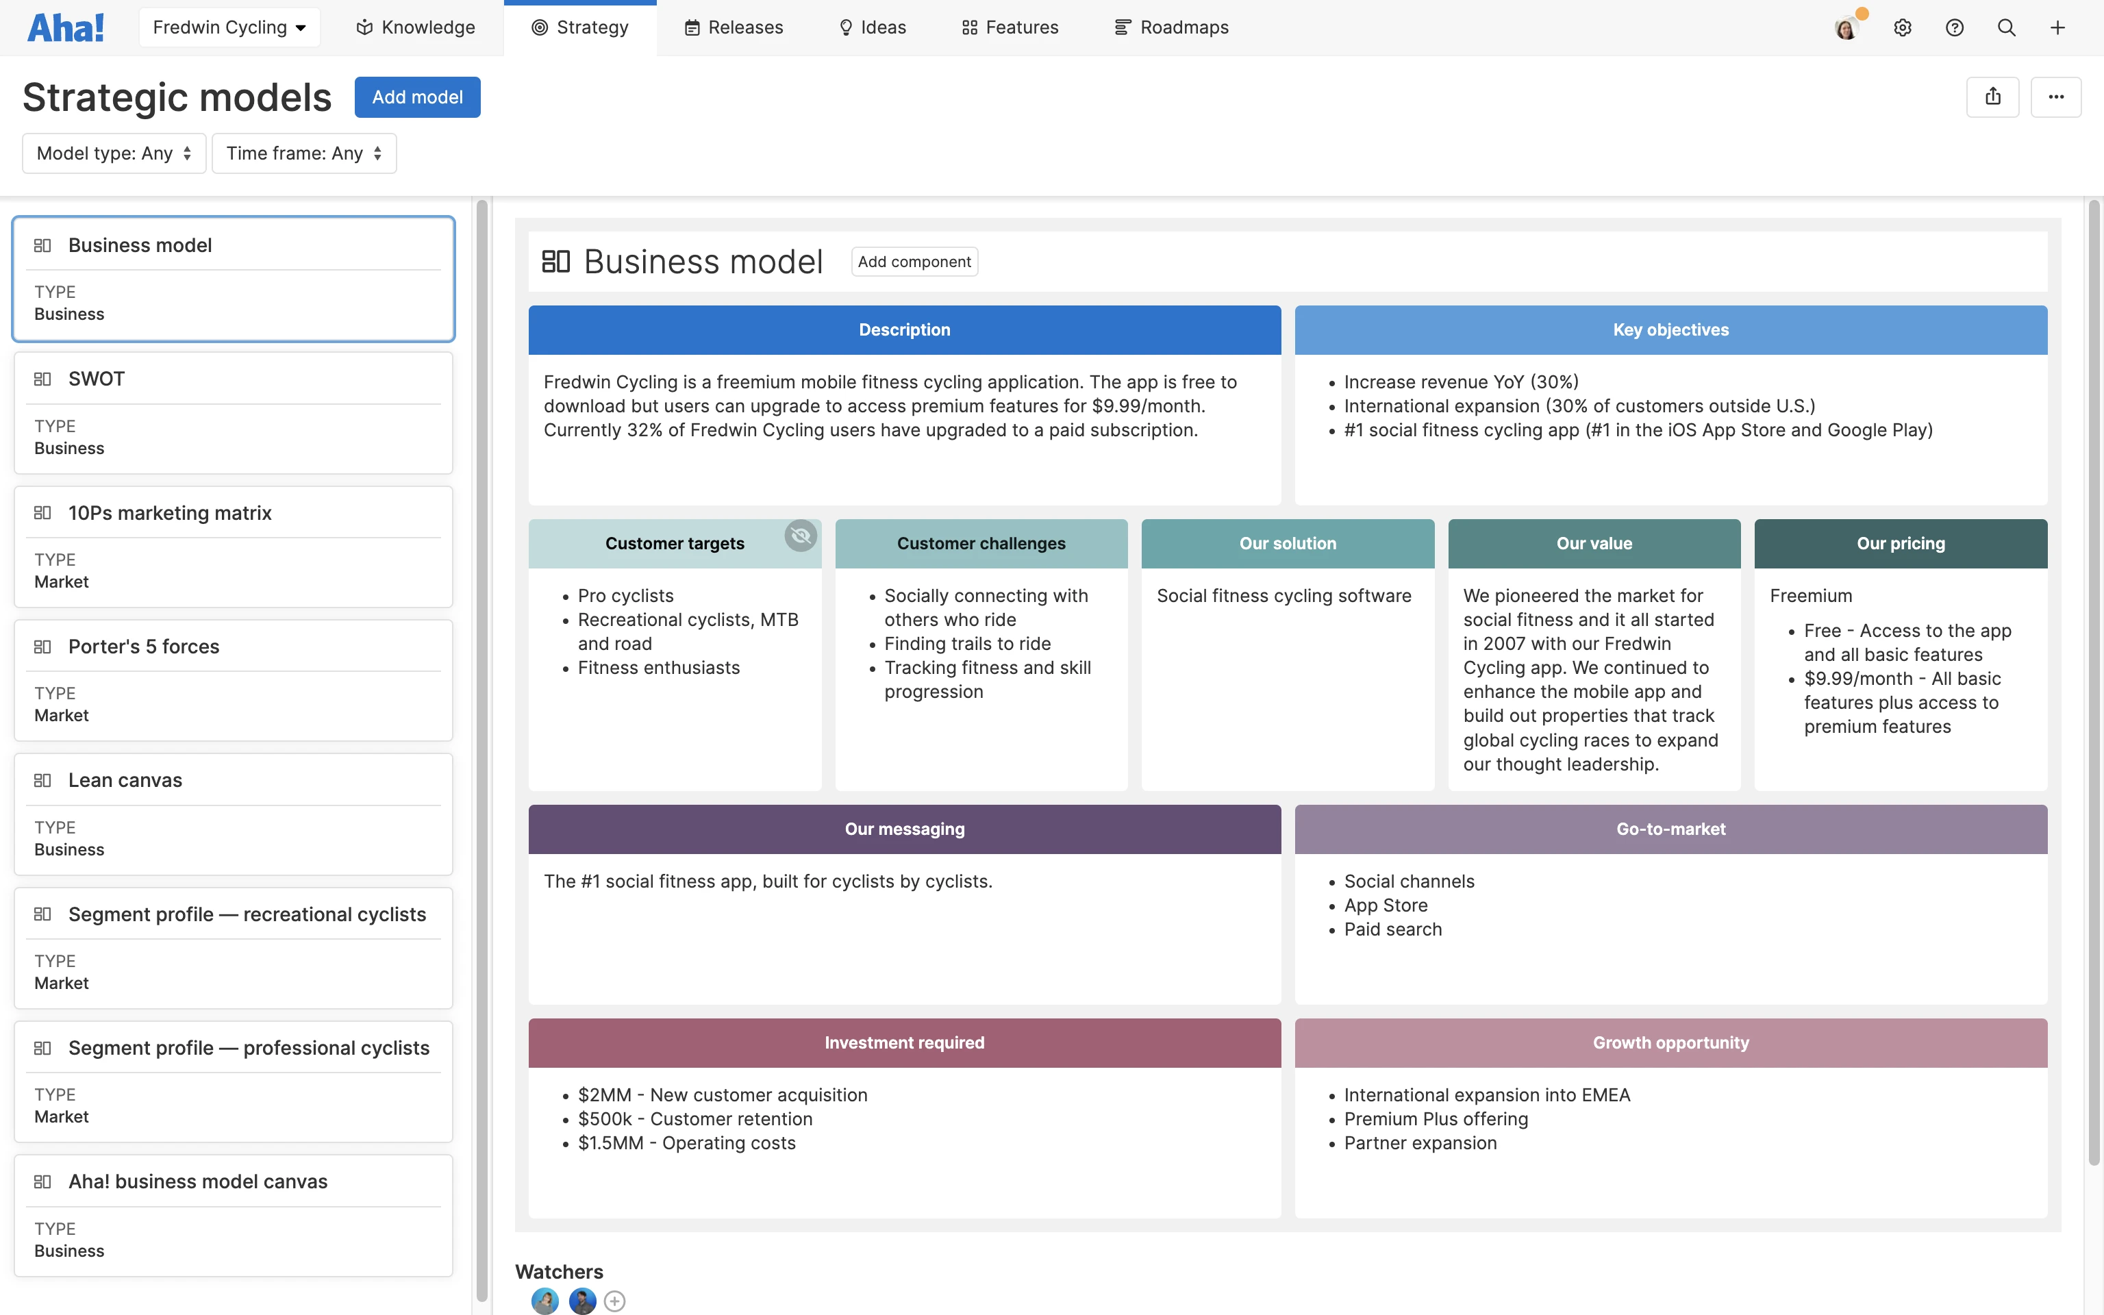Open the three-dots more options menu
Image resolution: width=2104 pixels, height=1315 pixels.
[x=2055, y=97]
